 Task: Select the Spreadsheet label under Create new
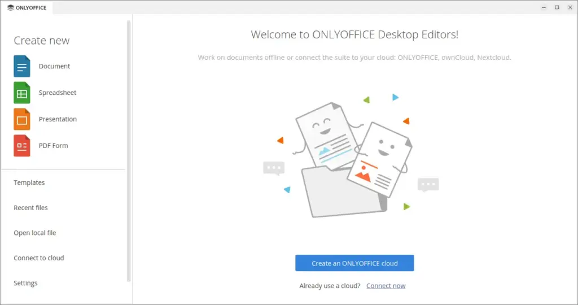58,93
